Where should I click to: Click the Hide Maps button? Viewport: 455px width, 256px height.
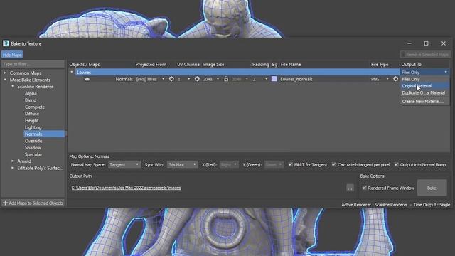12,55
